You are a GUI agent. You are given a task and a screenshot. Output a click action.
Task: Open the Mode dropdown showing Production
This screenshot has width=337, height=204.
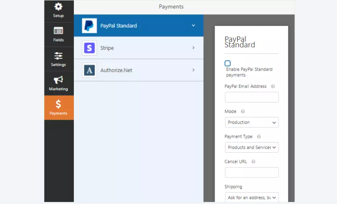point(252,122)
